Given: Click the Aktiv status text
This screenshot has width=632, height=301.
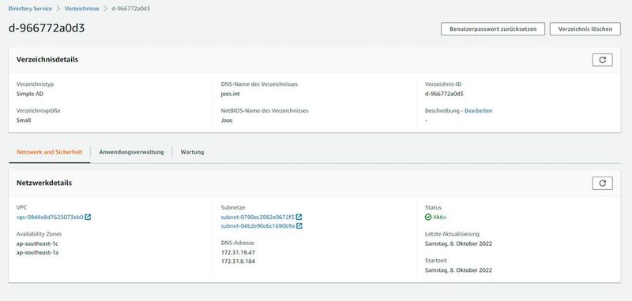Looking at the screenshot, I should pos(440,217).
